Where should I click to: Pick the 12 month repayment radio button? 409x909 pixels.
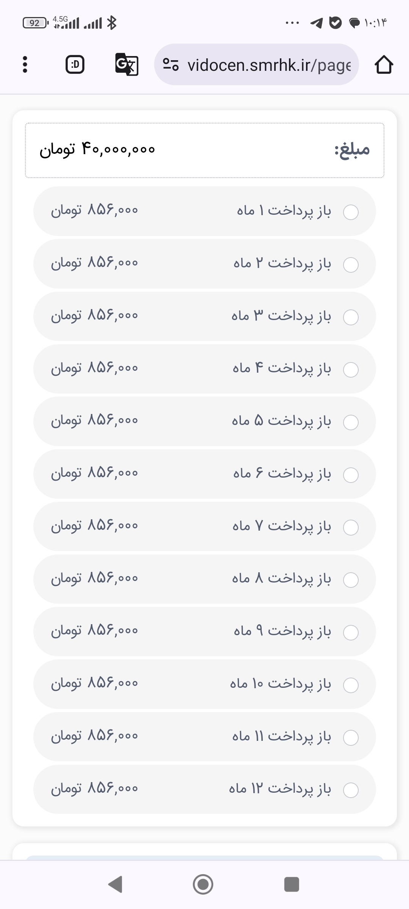[x=351, y=790]
